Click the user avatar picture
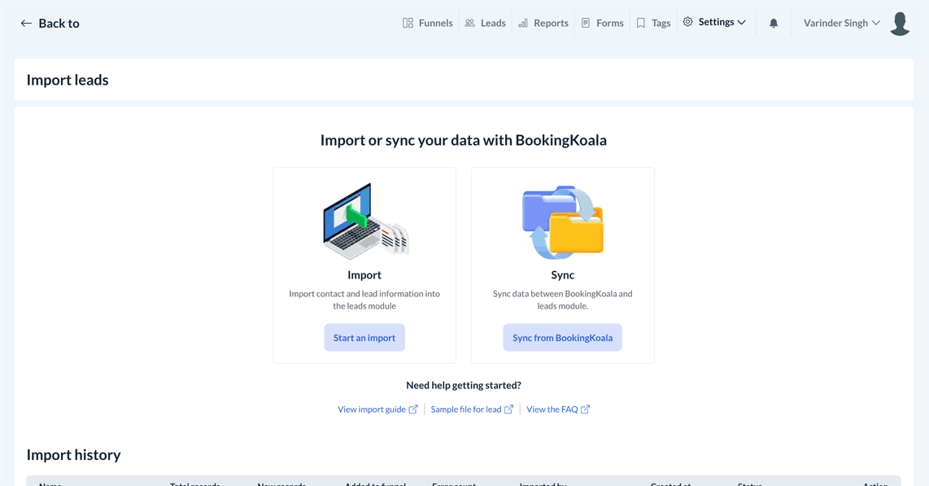Image resolution: width=929 pixels, height=486 pixels. point(900,24)
